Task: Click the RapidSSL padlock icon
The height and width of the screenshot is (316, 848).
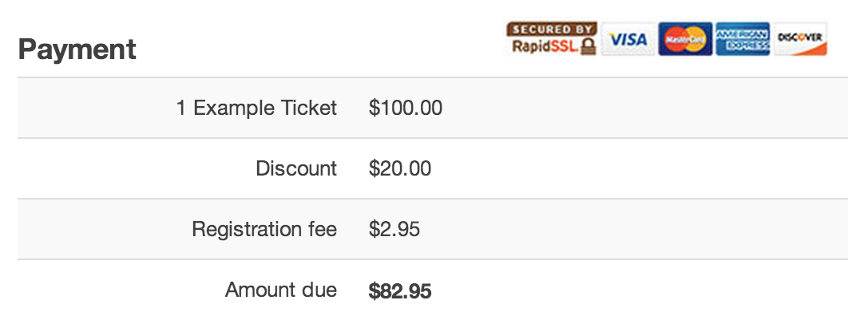Action: click(588, 46)
